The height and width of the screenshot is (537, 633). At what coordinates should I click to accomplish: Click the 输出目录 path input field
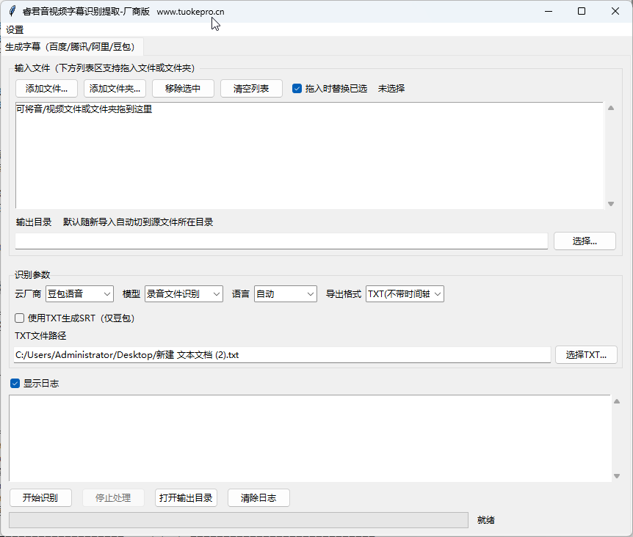tap(281, 241)
